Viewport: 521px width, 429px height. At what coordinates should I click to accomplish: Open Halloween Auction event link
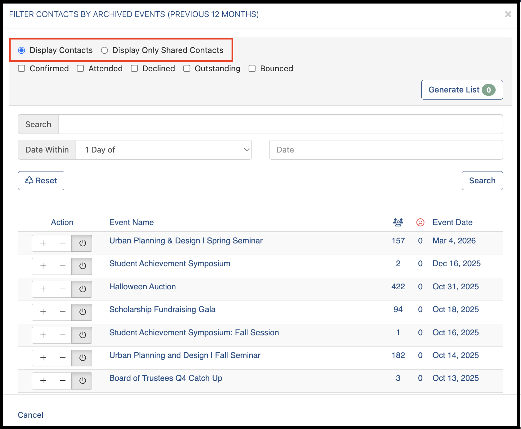point(142,287)
